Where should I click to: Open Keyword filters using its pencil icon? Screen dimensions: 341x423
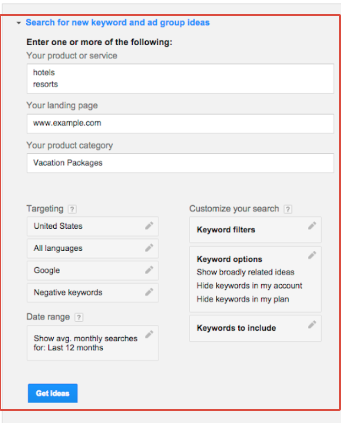[x=312, y=226]
